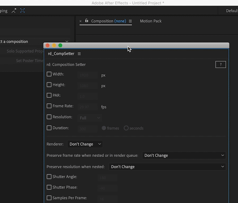The height and width of the screenshot is (203, 238).
Task: Click the snapping bounds box icon
Action: 22,11
